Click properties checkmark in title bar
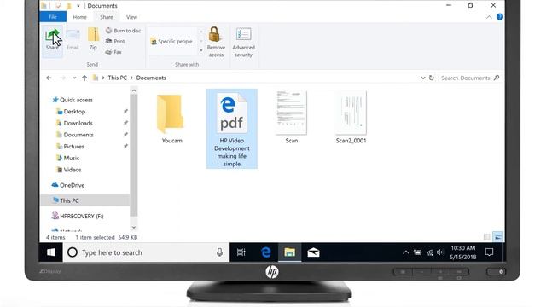546x307 pixels. click(58, 6)
